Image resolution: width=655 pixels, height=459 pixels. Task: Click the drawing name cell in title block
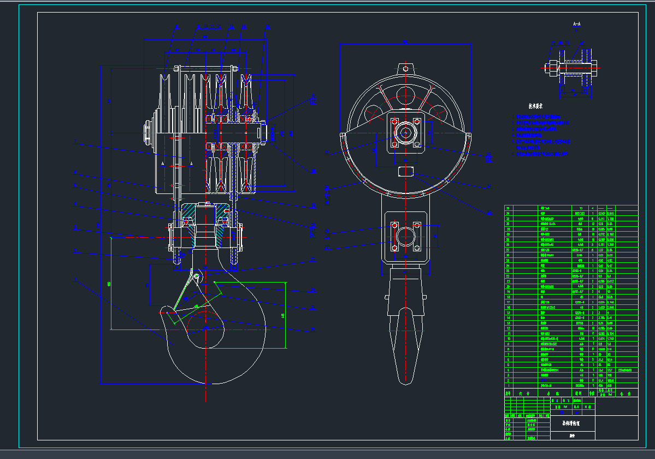pos(572,422)
